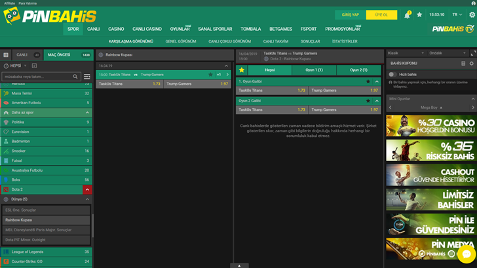Next mini game right arrow

point(473,107)
